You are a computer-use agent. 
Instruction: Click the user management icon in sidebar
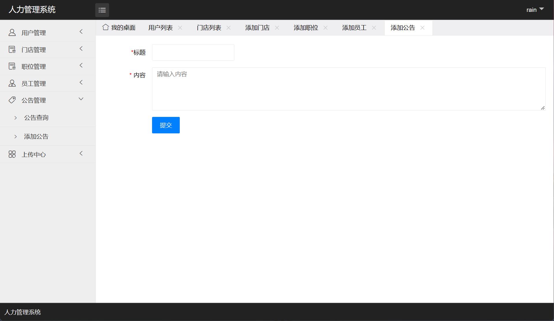[12, 32]
